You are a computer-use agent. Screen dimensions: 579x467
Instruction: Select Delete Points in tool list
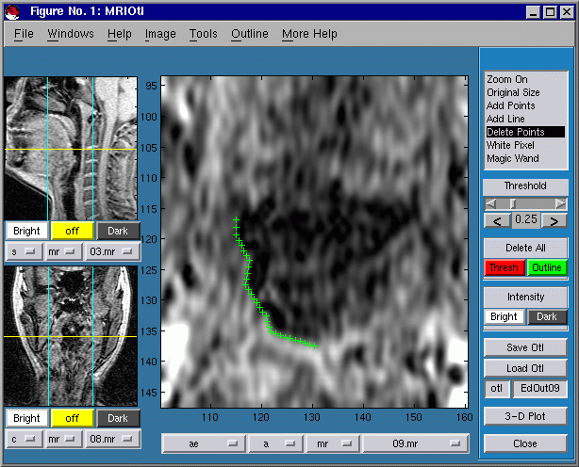click(x=525, y=132)
